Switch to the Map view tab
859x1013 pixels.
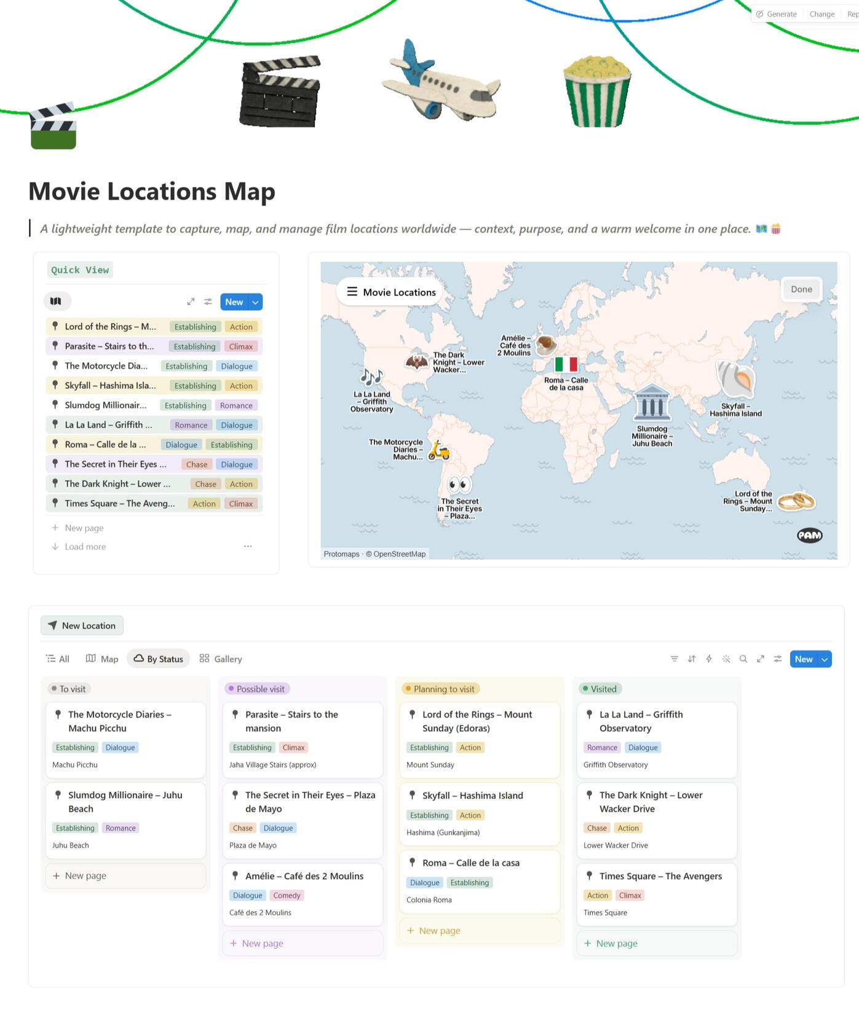pos(102,659)
